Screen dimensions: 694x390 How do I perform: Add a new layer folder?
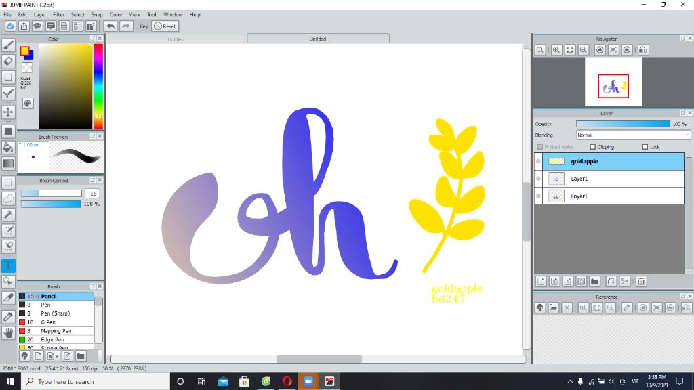pos(595,281)
